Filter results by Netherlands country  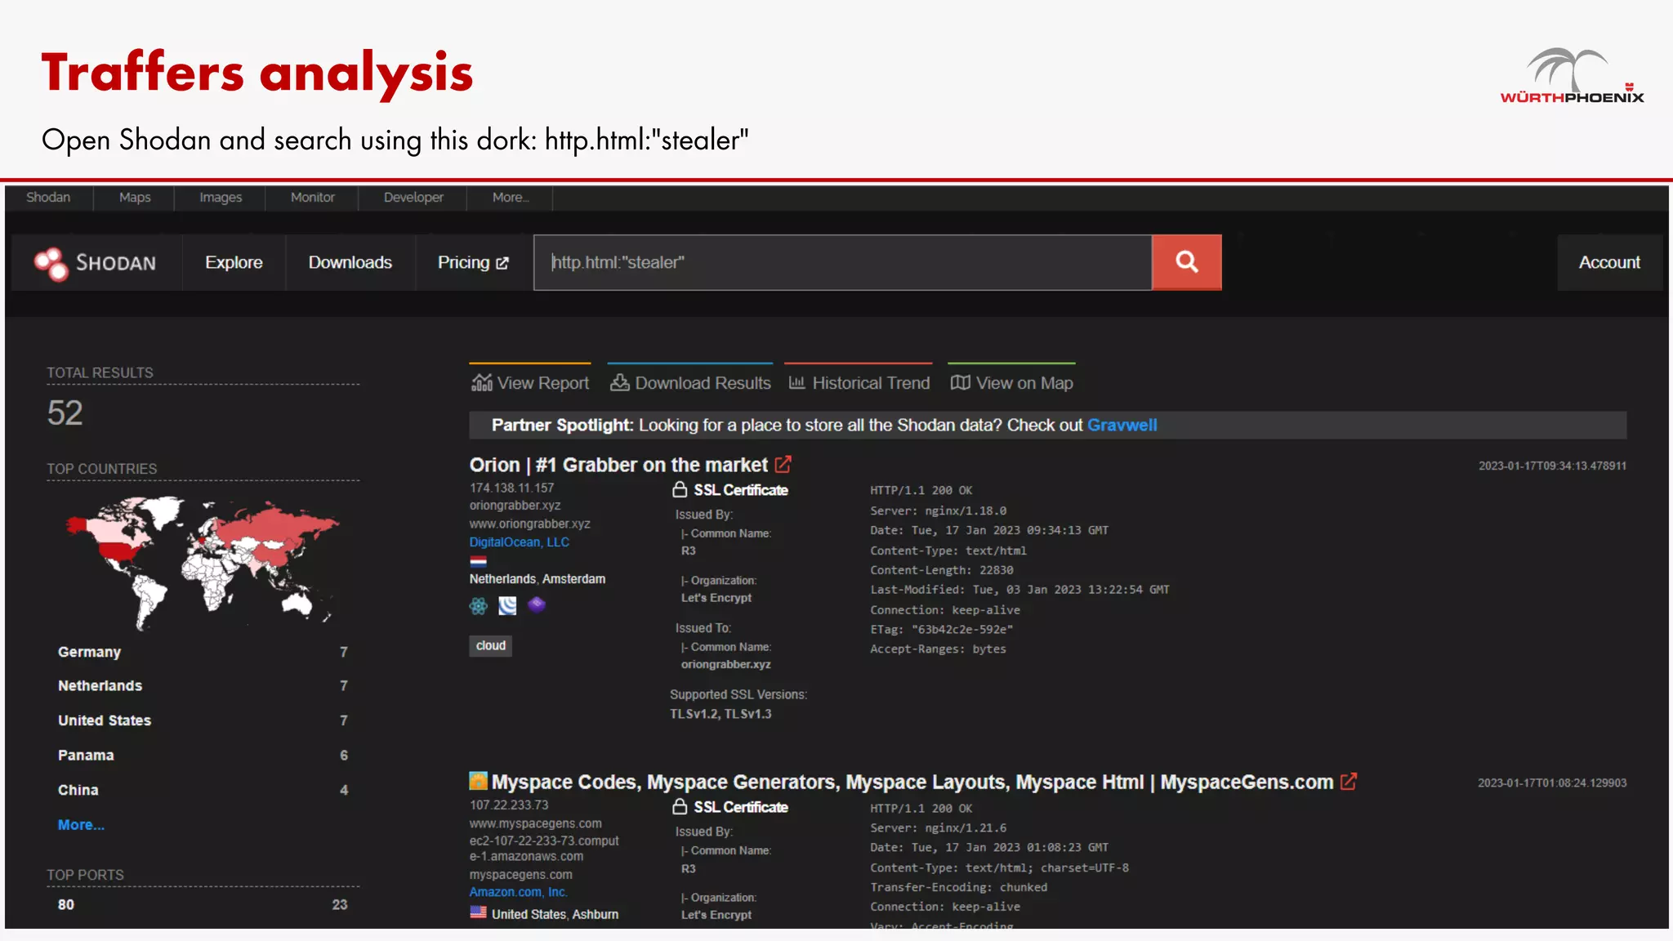point(203,685)
